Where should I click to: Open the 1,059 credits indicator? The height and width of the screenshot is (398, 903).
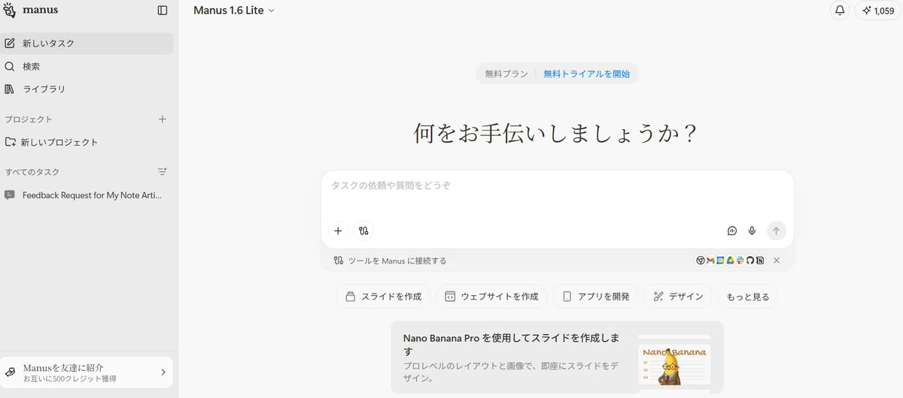(878, 11)
